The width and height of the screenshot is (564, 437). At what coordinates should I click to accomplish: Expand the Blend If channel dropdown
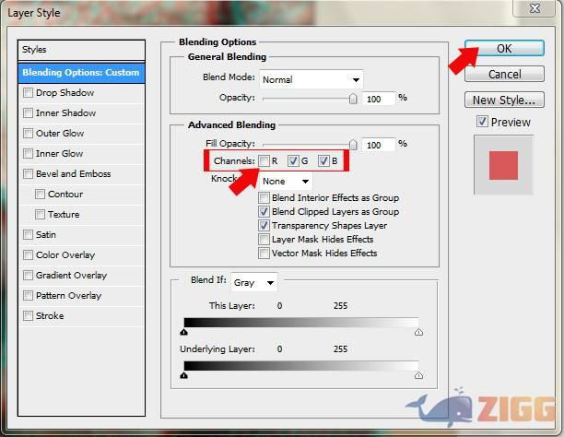click(254, 282)
